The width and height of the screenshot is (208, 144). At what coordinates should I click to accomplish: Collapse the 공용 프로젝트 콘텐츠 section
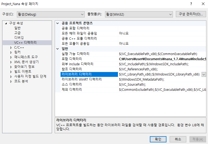point(58,23)
